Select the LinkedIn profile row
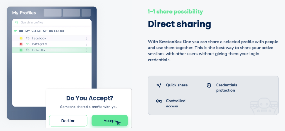 pos(52,50)
